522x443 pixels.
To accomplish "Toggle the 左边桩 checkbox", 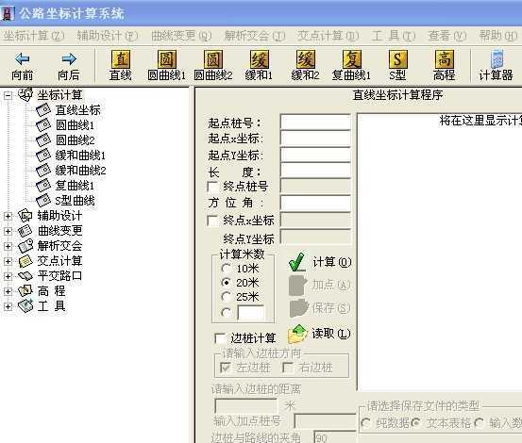I will point(226,368).
